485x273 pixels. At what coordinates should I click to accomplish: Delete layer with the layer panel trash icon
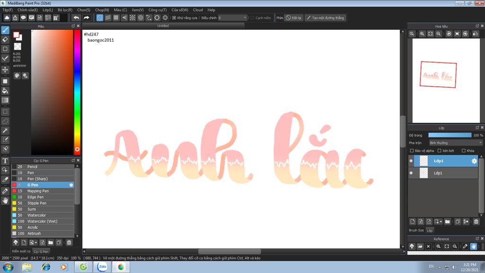476,221
